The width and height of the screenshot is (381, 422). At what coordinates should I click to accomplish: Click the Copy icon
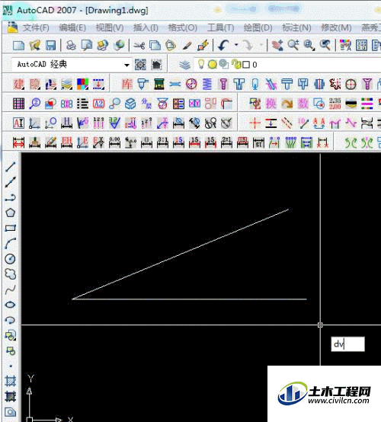coord(155,45)
